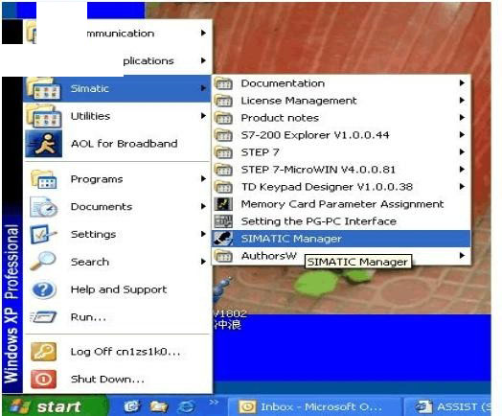Select the Simatic program group

pos(117,88)
